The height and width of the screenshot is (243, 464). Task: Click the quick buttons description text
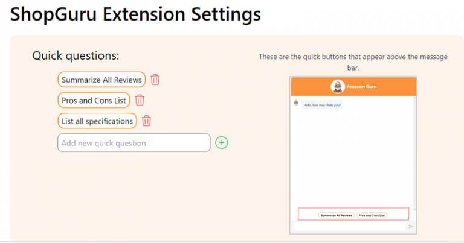(x=353, y=62)
